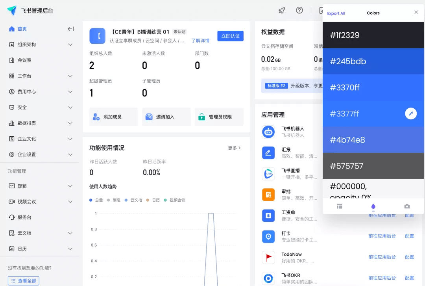Image resolution: width=425 pixels, height=286 pixels.
Task: Toggle the 消息 chart legend
Action: 114,200
